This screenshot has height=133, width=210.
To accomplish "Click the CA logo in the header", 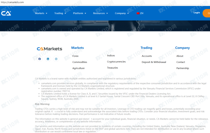I will pyautogui.click(x=6, y=13).
